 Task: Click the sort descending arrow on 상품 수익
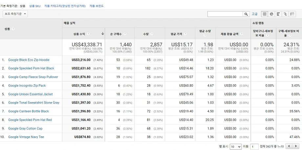(x=103, y=34)
